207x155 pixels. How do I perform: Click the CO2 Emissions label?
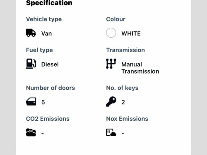coord(48,119)
